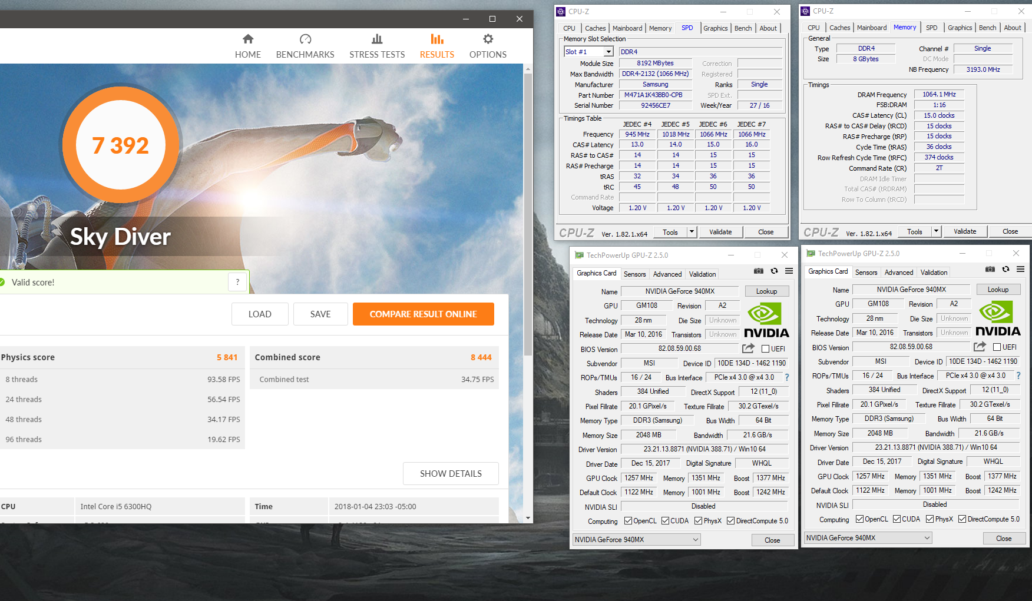Click the valid score help question mark

coord(237,282)
